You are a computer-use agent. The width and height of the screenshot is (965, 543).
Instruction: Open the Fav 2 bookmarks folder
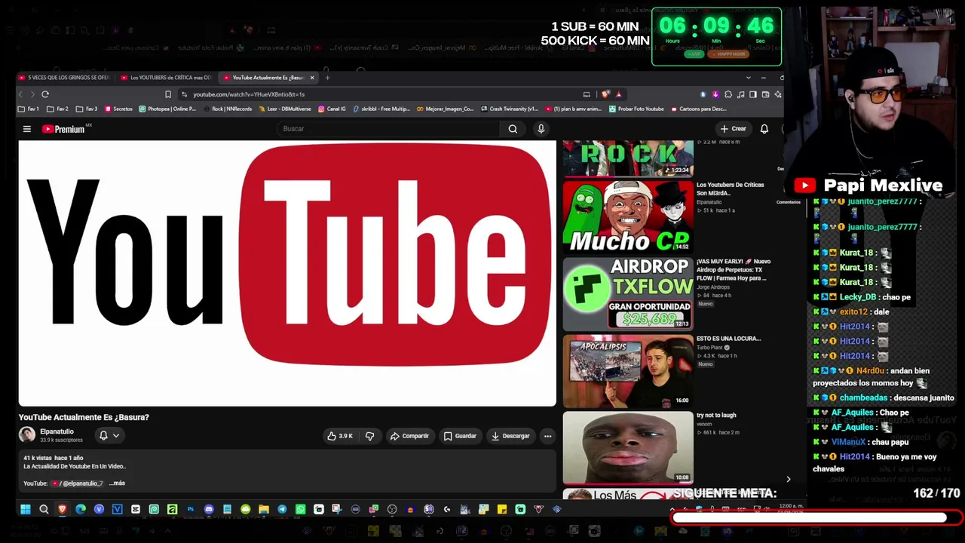click(58, 109)
